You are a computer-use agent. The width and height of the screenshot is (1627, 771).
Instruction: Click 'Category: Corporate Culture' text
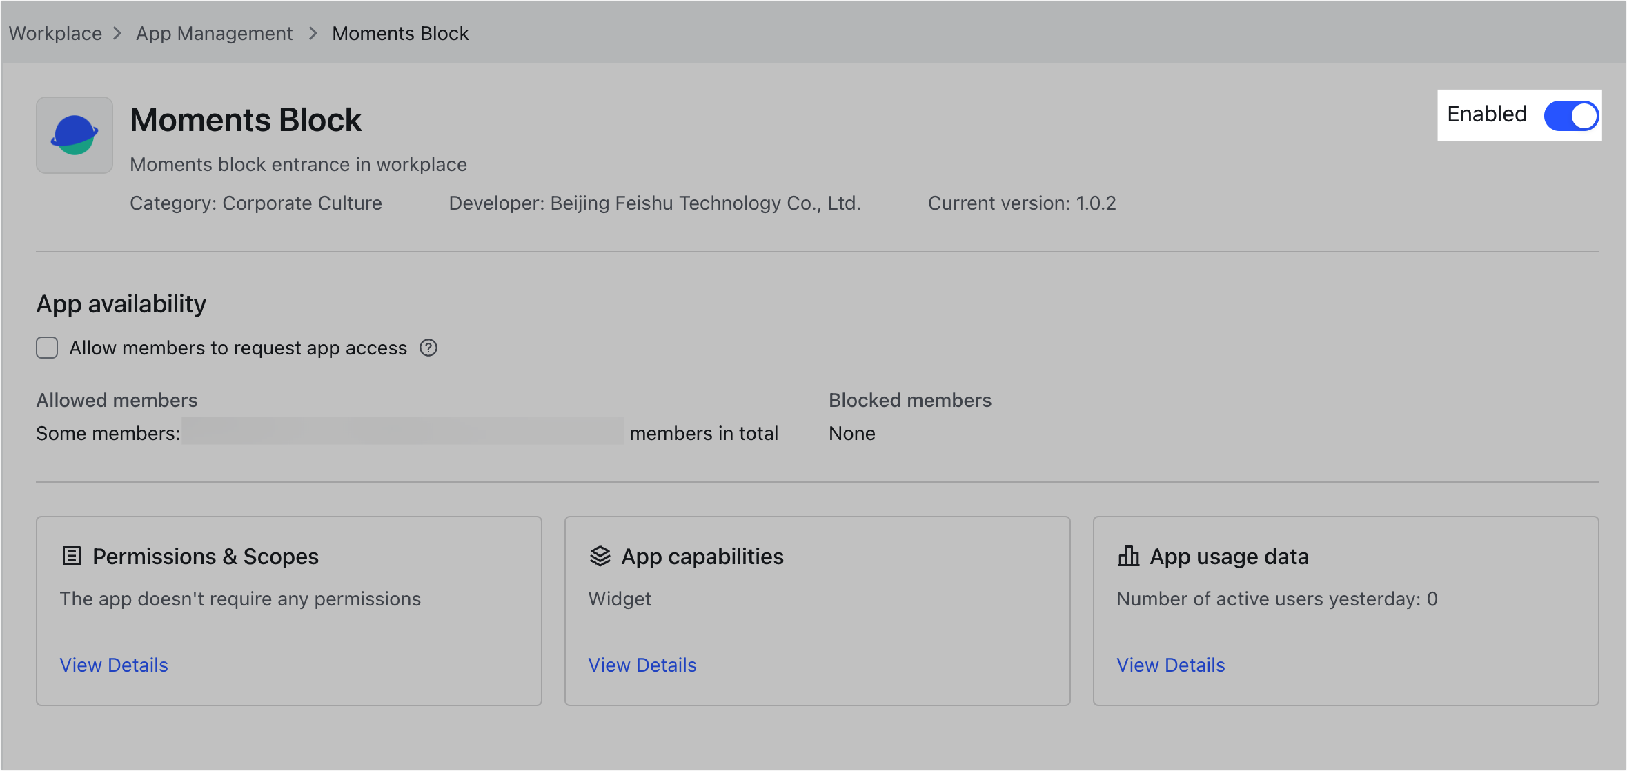pyautogui.click(x=255, y=203)
